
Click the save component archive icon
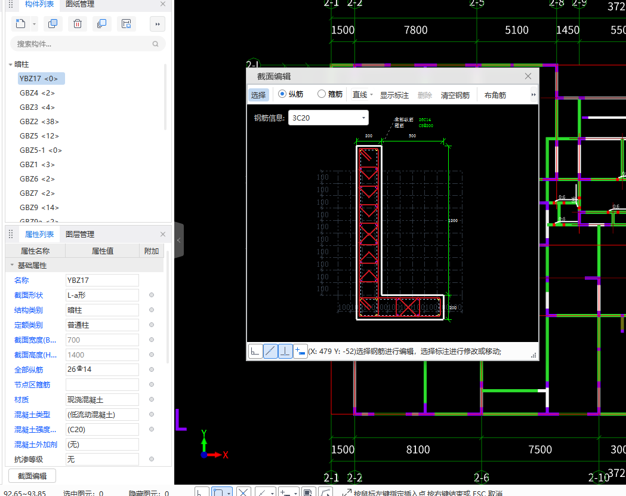(x=126, y=24)
